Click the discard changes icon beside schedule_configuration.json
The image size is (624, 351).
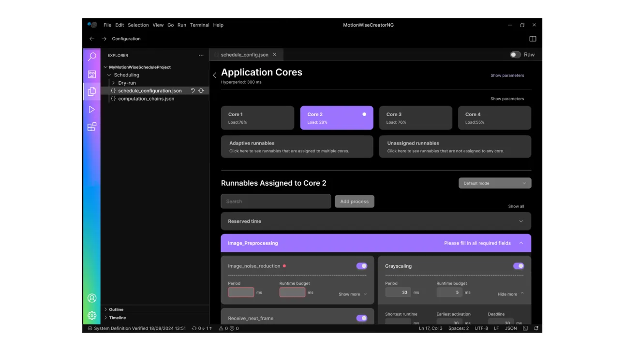(x=193, y=90)
